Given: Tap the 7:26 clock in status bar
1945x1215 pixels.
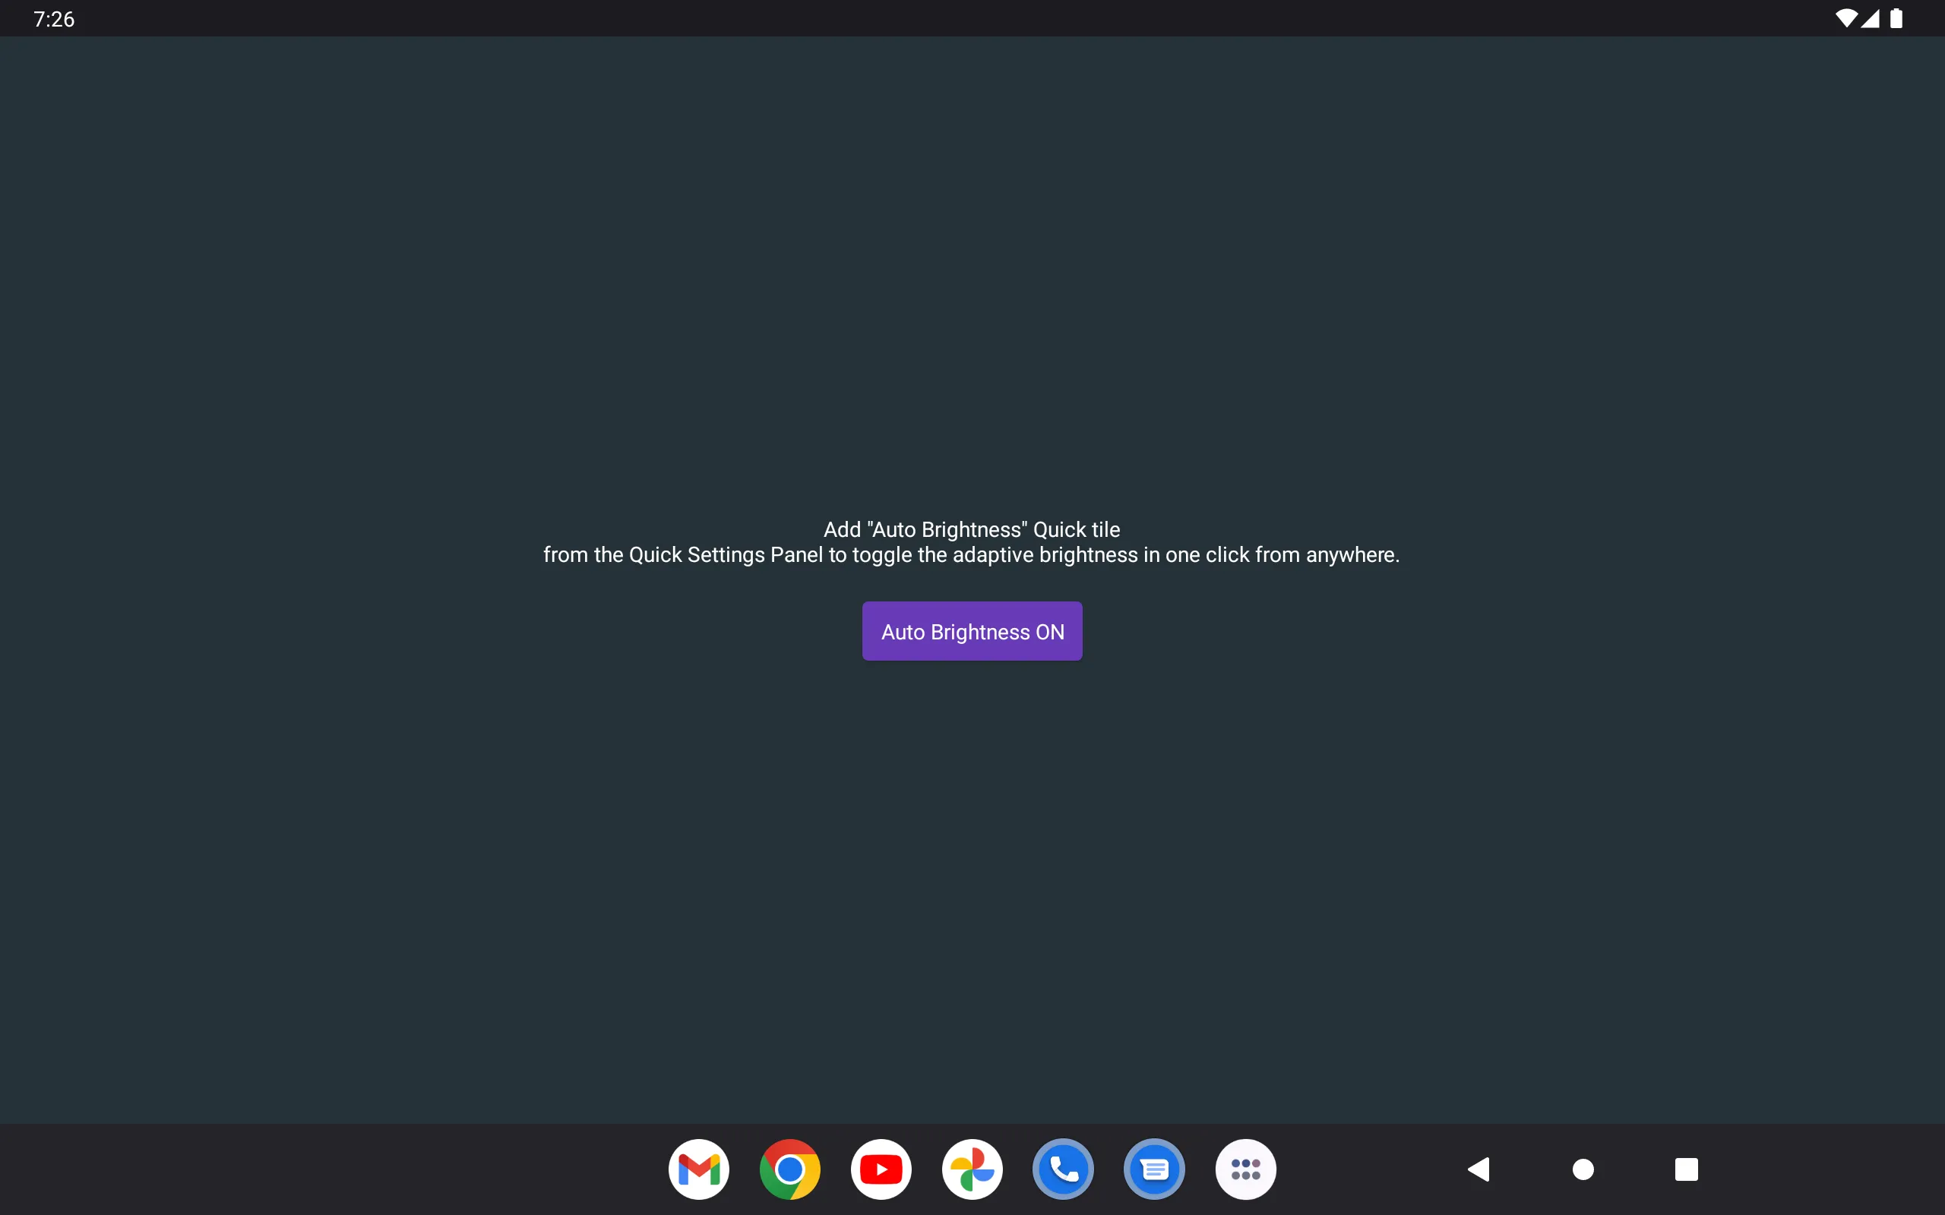Looking at the screenshot, I should [54, 19].
